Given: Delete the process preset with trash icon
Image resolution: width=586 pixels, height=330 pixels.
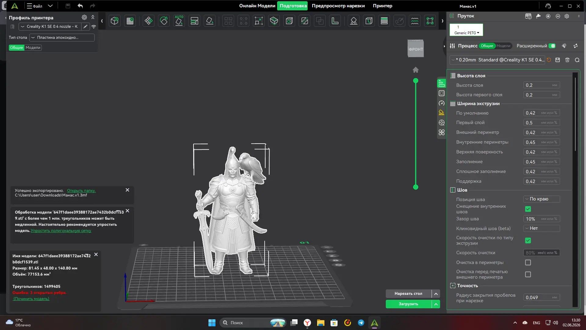Looking at the screenshot, I should point(567,60).
